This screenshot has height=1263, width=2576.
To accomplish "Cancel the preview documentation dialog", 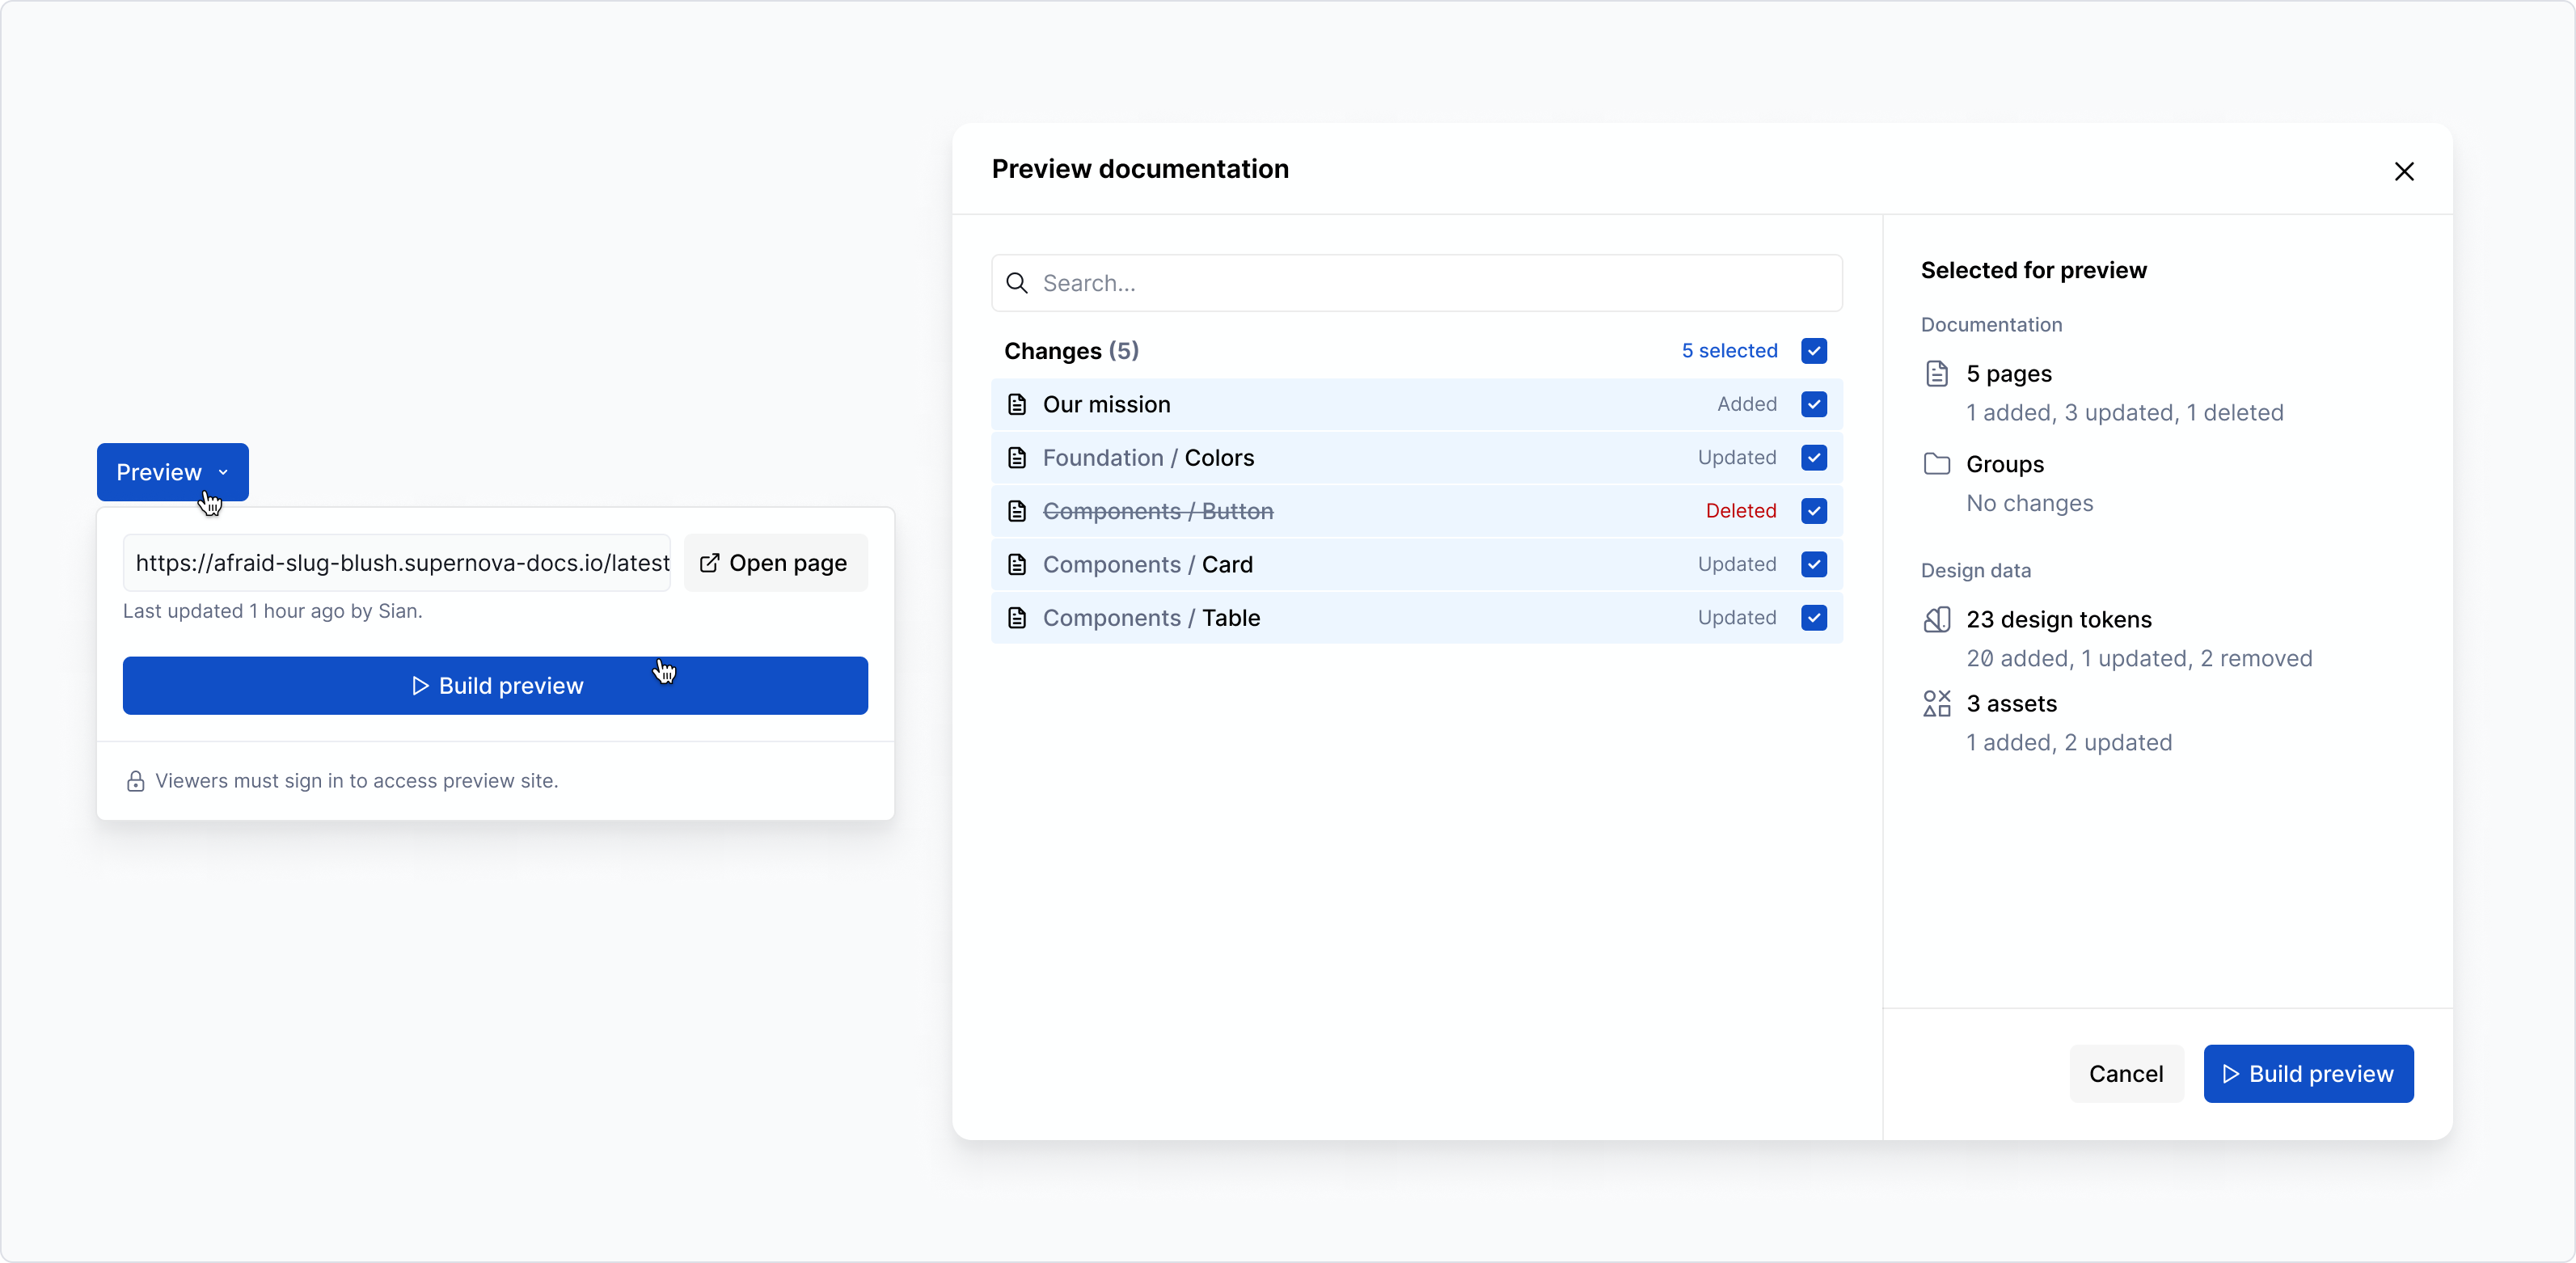I will pyautogui.click(x=2126, y=1073).
